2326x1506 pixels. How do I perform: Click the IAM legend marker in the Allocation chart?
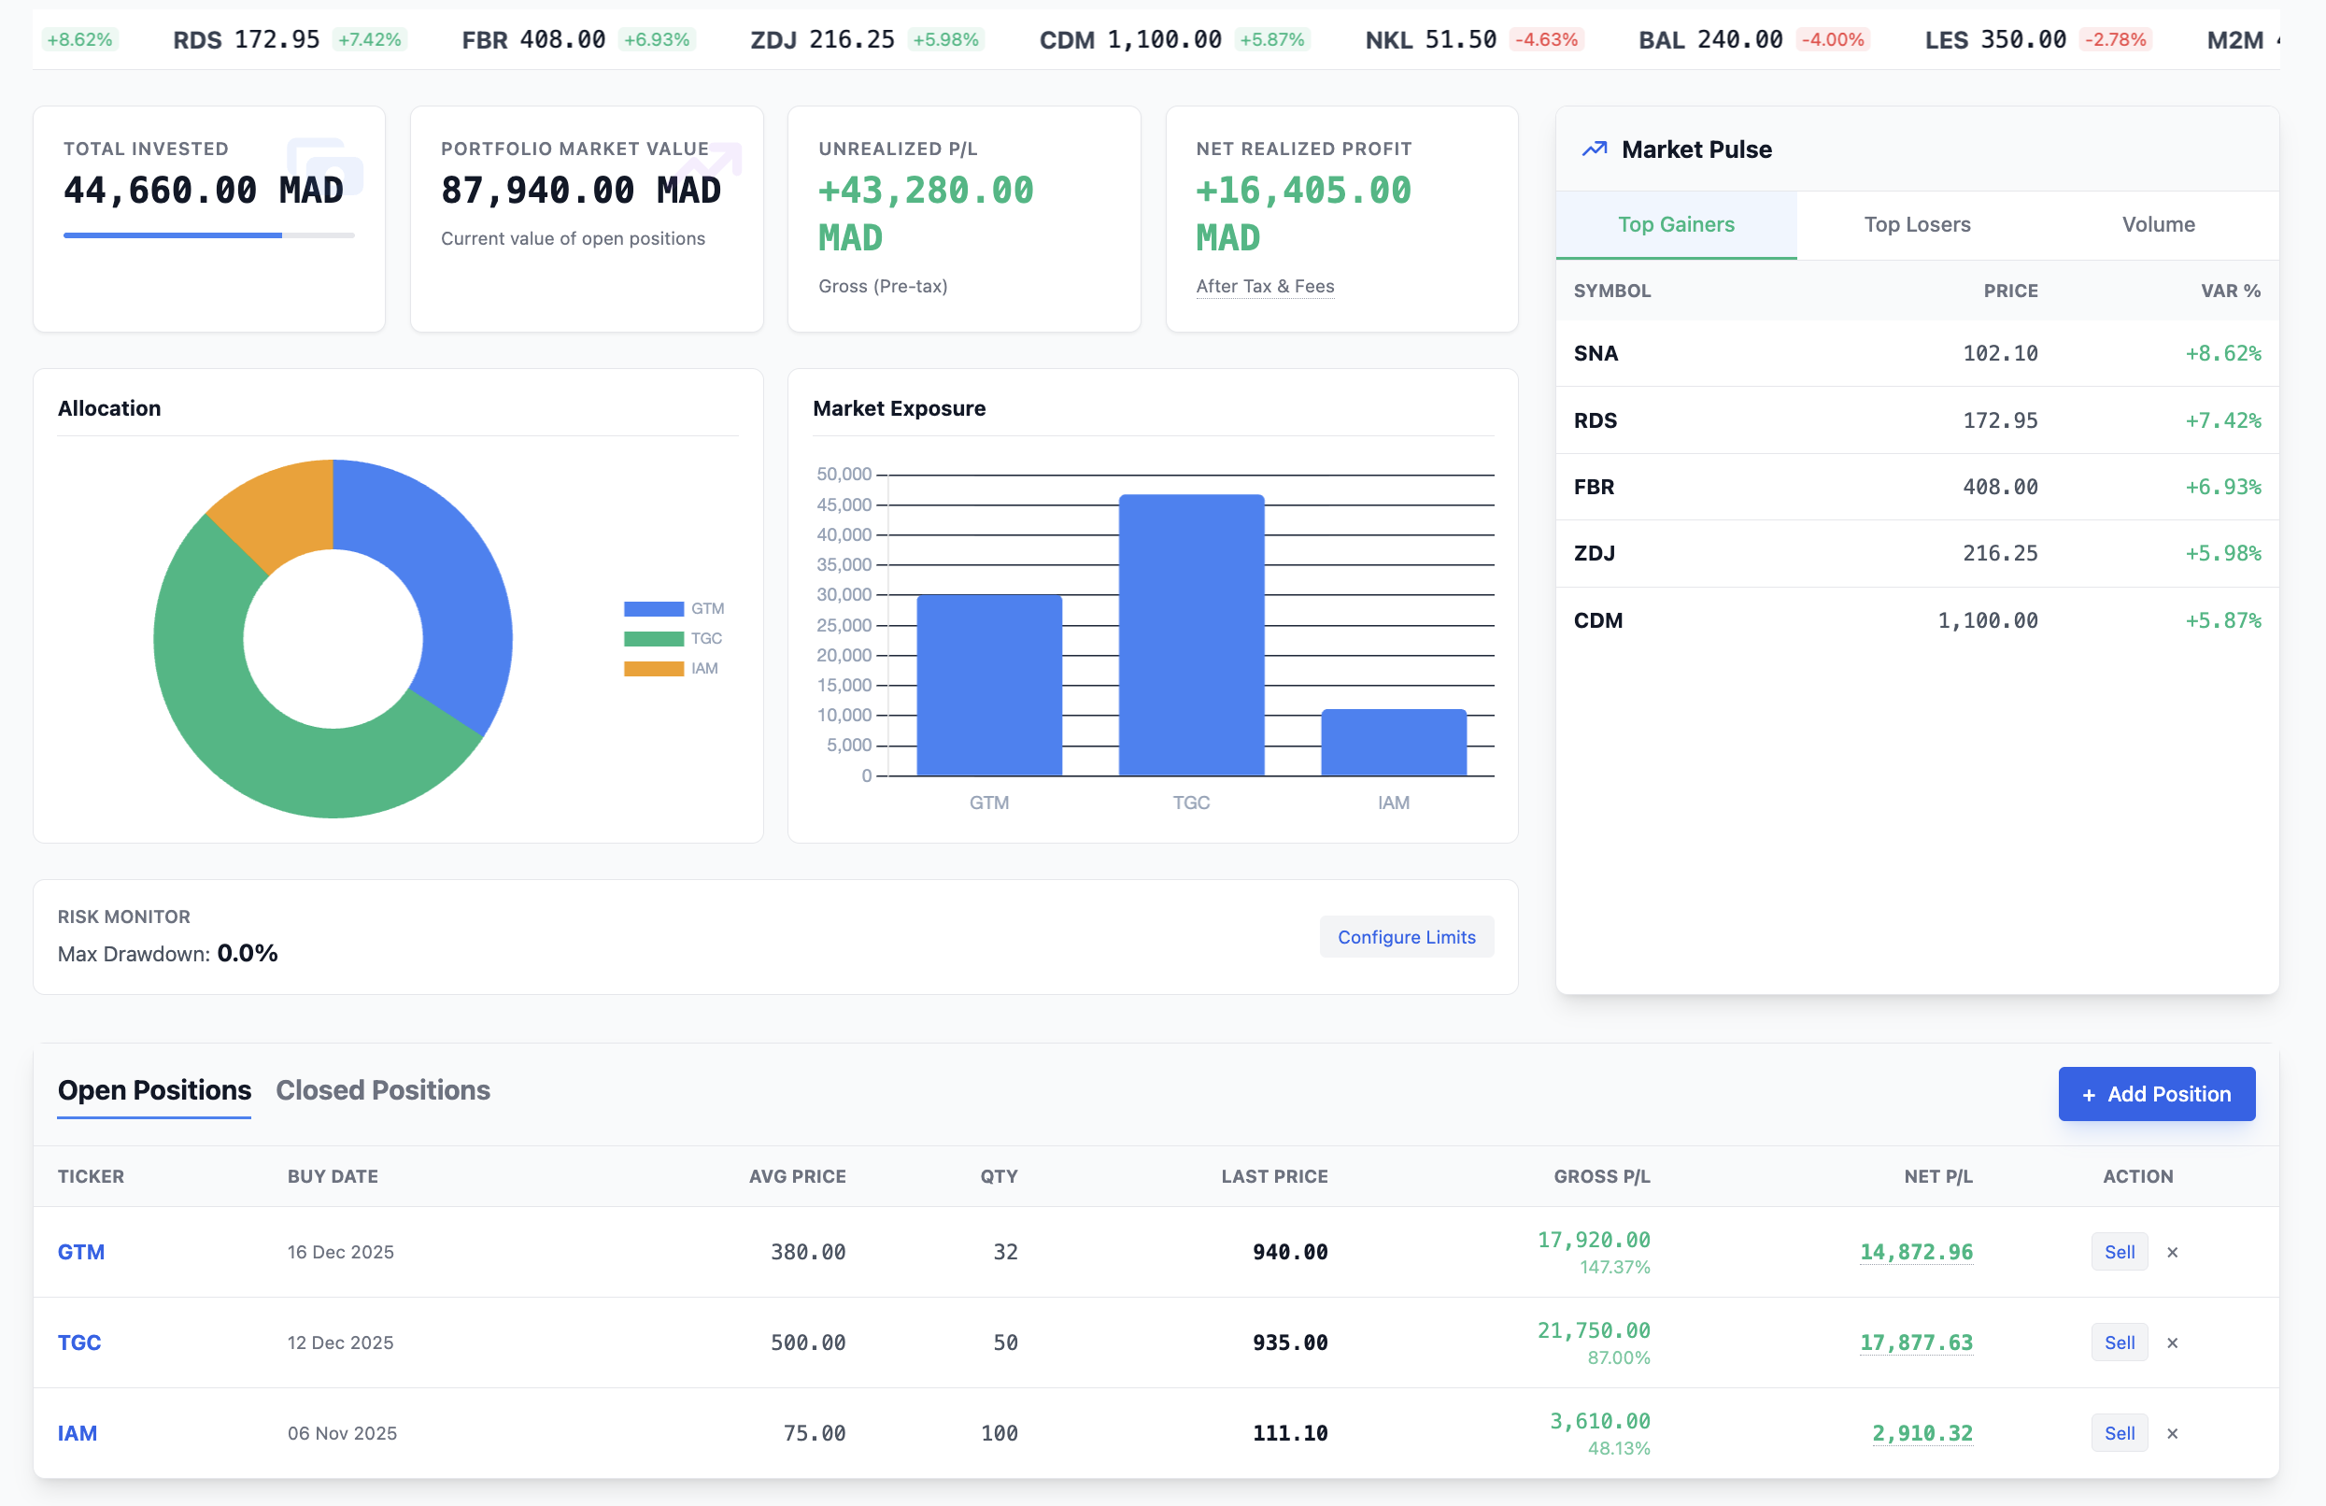[653, 669]
